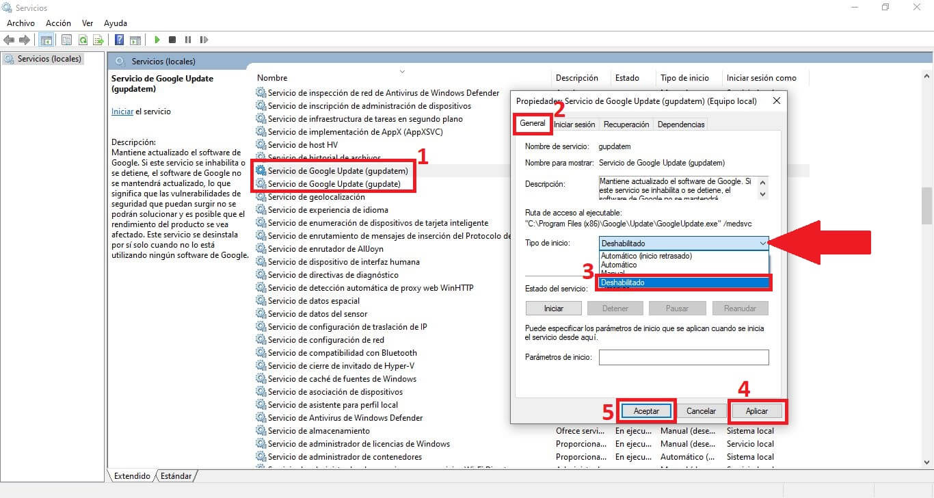Screen dimensions: 934x498
Task: Click the Aceptar button
Action: tap(646, 411)
